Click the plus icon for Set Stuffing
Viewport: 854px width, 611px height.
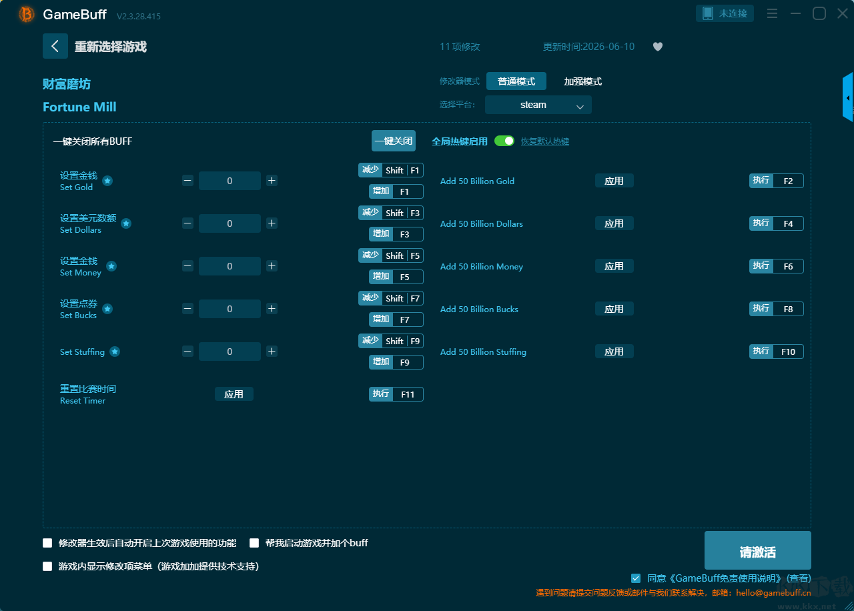[x=272, y=352]
